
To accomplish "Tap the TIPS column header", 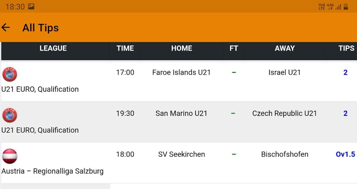I will pyautogui.click(x=346, y=48).
